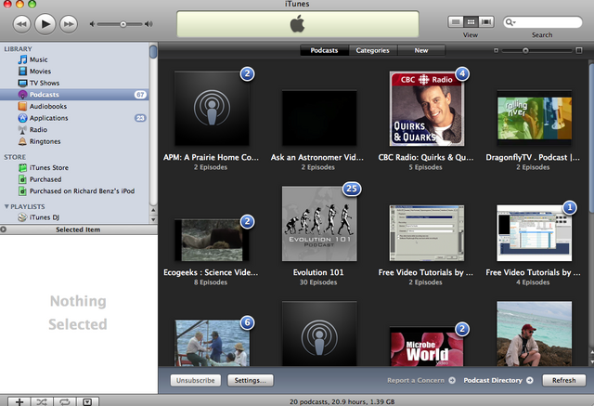Screen dimensions: 594x406
Task: Click the sidebar scrollbar thumb
Action: (153, 52)
